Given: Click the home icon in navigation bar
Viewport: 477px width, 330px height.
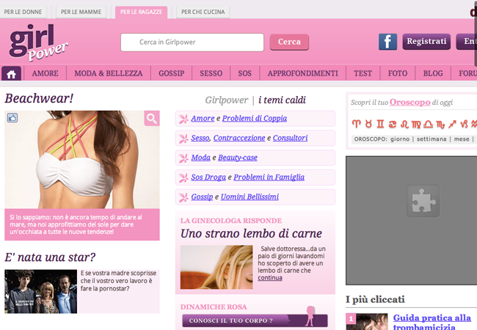Looking at the screenshot, I should click(12, 73).
